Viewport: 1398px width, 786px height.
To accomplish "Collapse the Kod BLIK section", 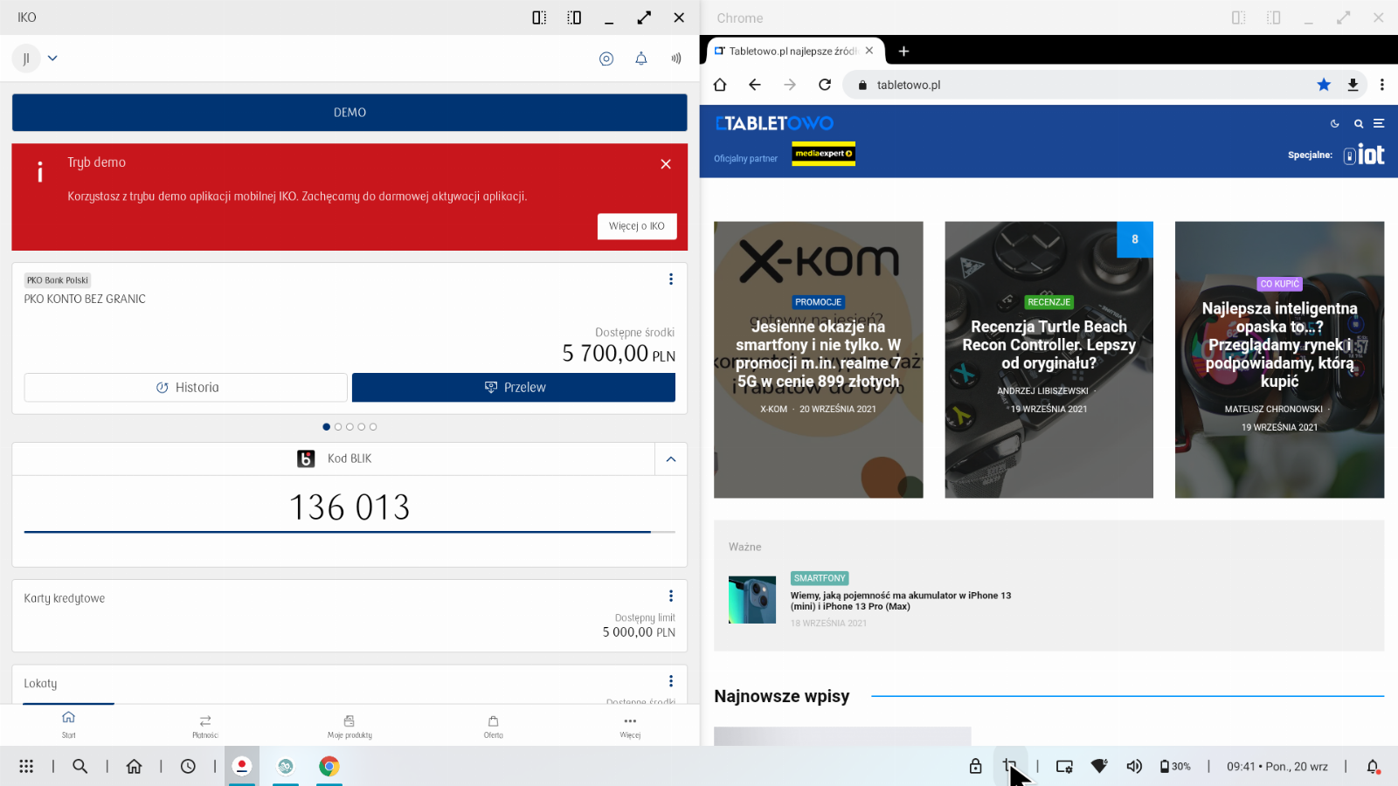I will pyautogui.click(x=671, y=459).
